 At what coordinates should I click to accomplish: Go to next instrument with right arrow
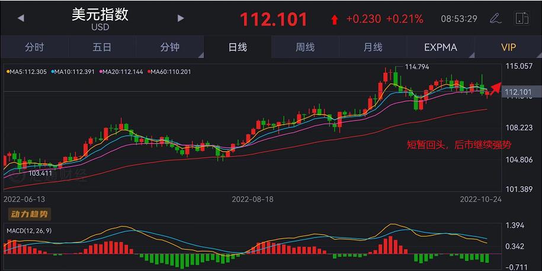(181, 18)
